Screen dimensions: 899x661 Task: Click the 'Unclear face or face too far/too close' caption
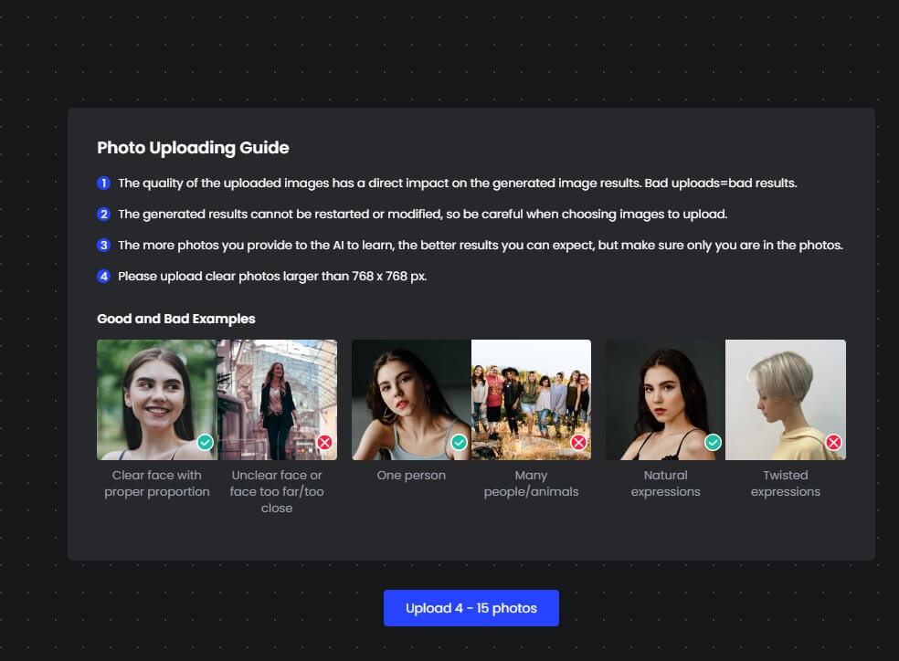[x=277, y=491]
